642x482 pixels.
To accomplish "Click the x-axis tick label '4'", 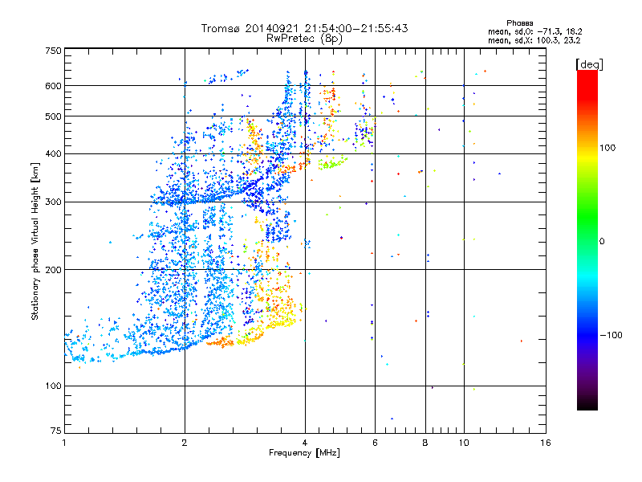I will point(305,443).
